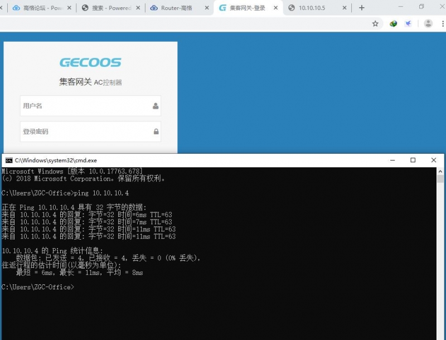Click the reply line with 时间=6ms

[87, 215]
